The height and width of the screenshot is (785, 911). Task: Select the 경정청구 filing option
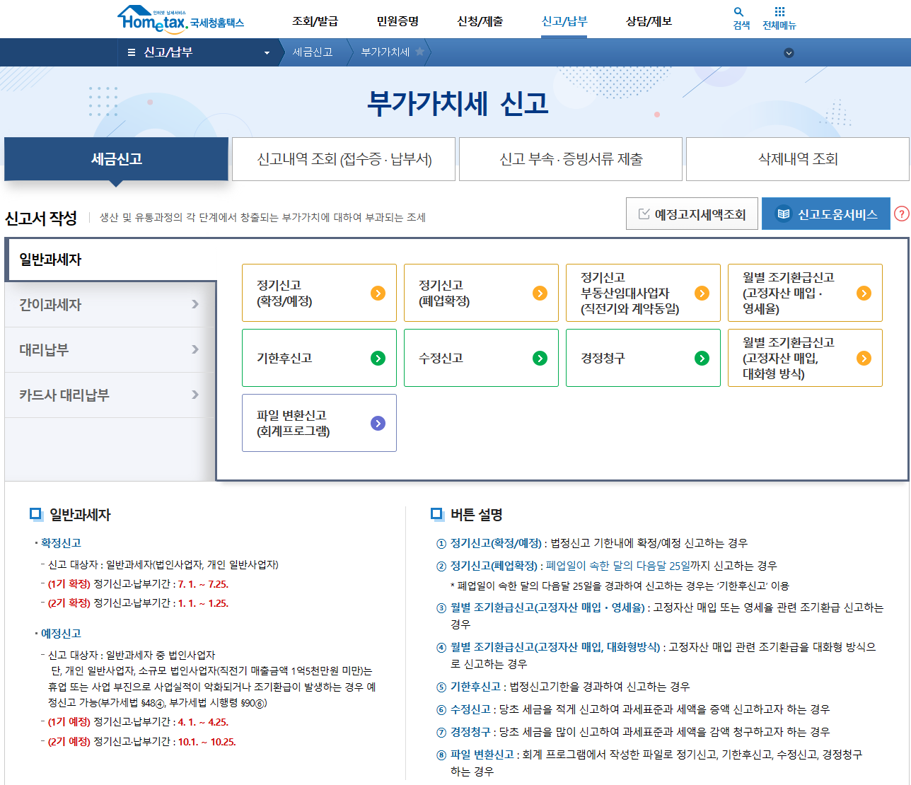[642, 357]
